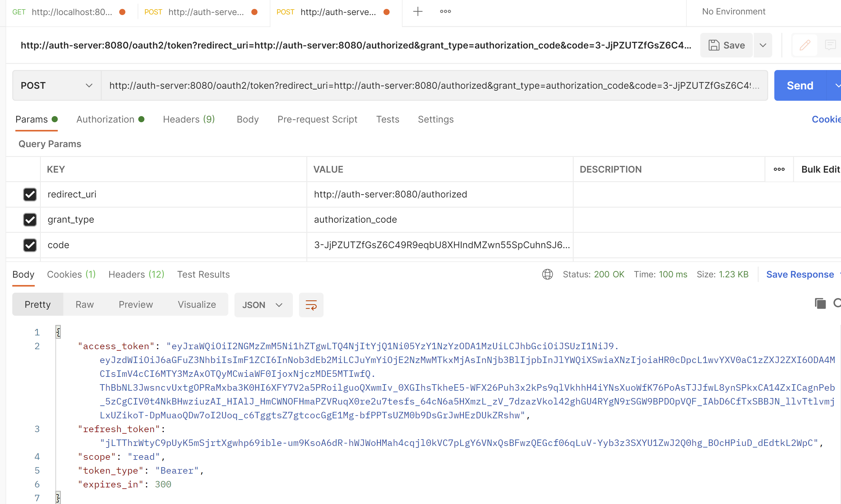Viewport: 841px width, 504px height.
Task: Open tab options three-dot menu
Action: [445, 12]
